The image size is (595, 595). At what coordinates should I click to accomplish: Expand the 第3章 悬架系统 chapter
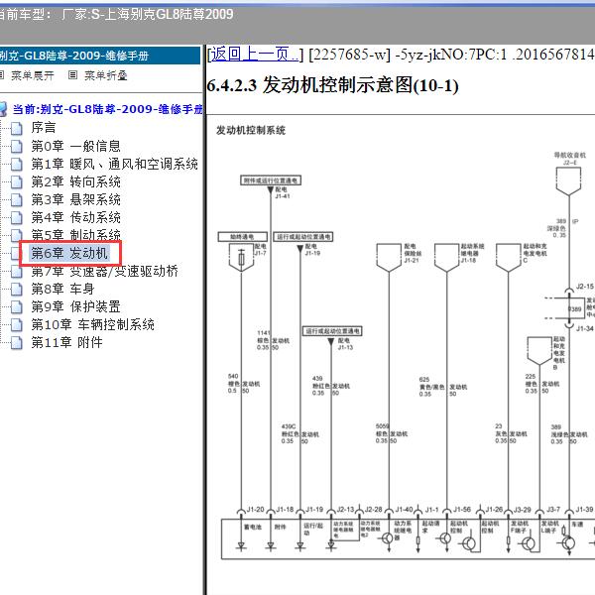(75, 199)
